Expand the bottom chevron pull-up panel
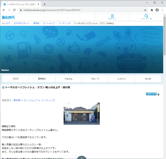166x159 pixels. click(x=82, y=157)
